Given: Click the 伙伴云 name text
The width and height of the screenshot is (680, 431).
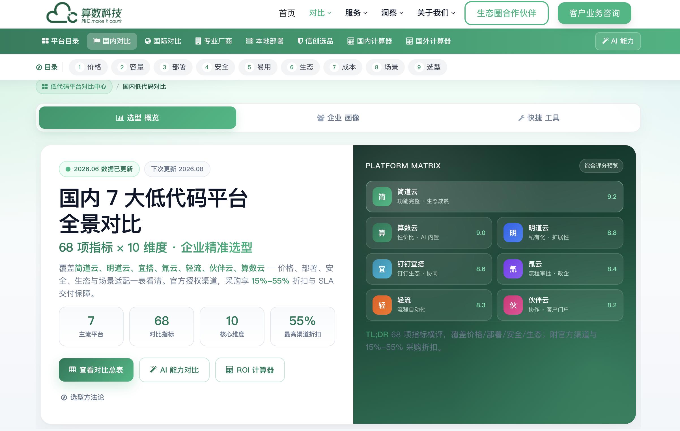Looking at the screenshot, I should coord(539,300).
